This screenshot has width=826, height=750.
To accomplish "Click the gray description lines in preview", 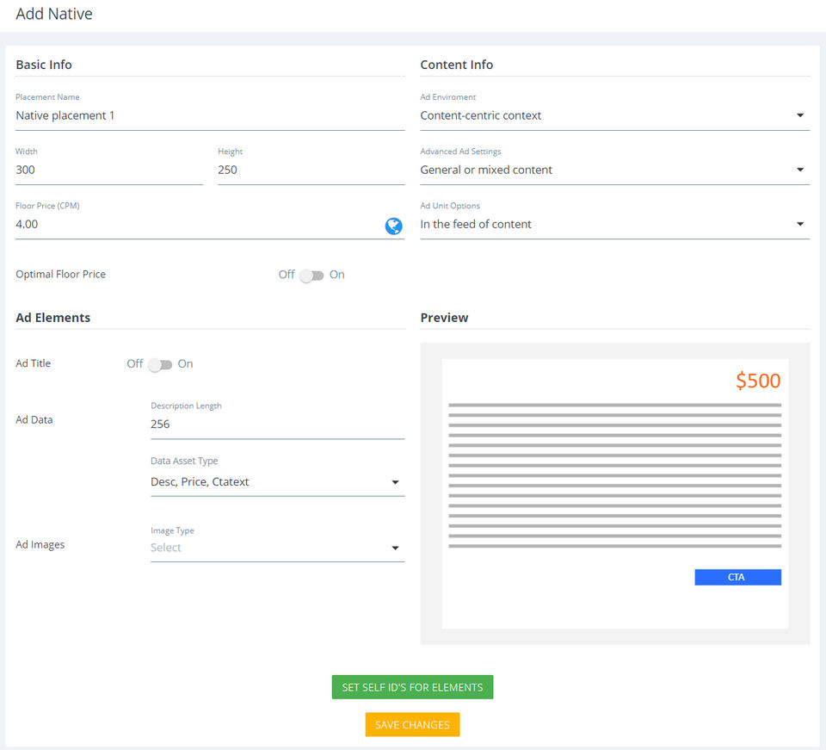I will pos(614,474).
